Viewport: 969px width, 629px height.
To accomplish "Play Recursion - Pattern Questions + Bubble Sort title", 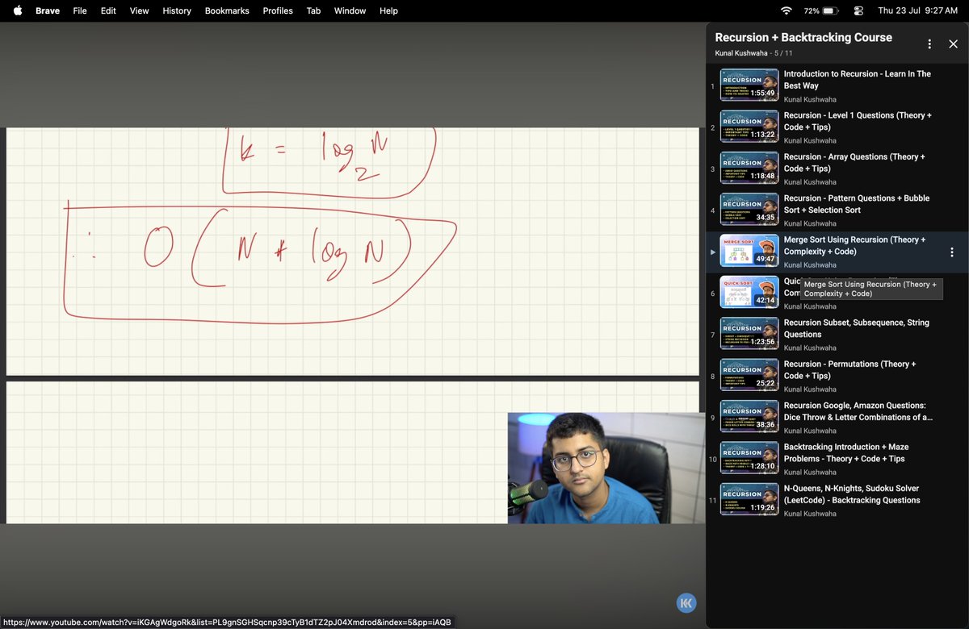I will click(857, 204).
